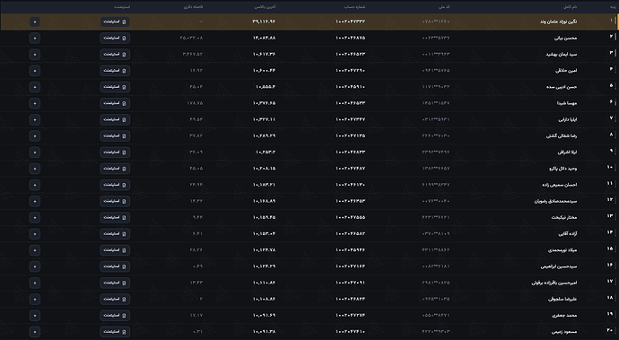Click account number 1002045910
619x340 pixels.
[350, 87]
